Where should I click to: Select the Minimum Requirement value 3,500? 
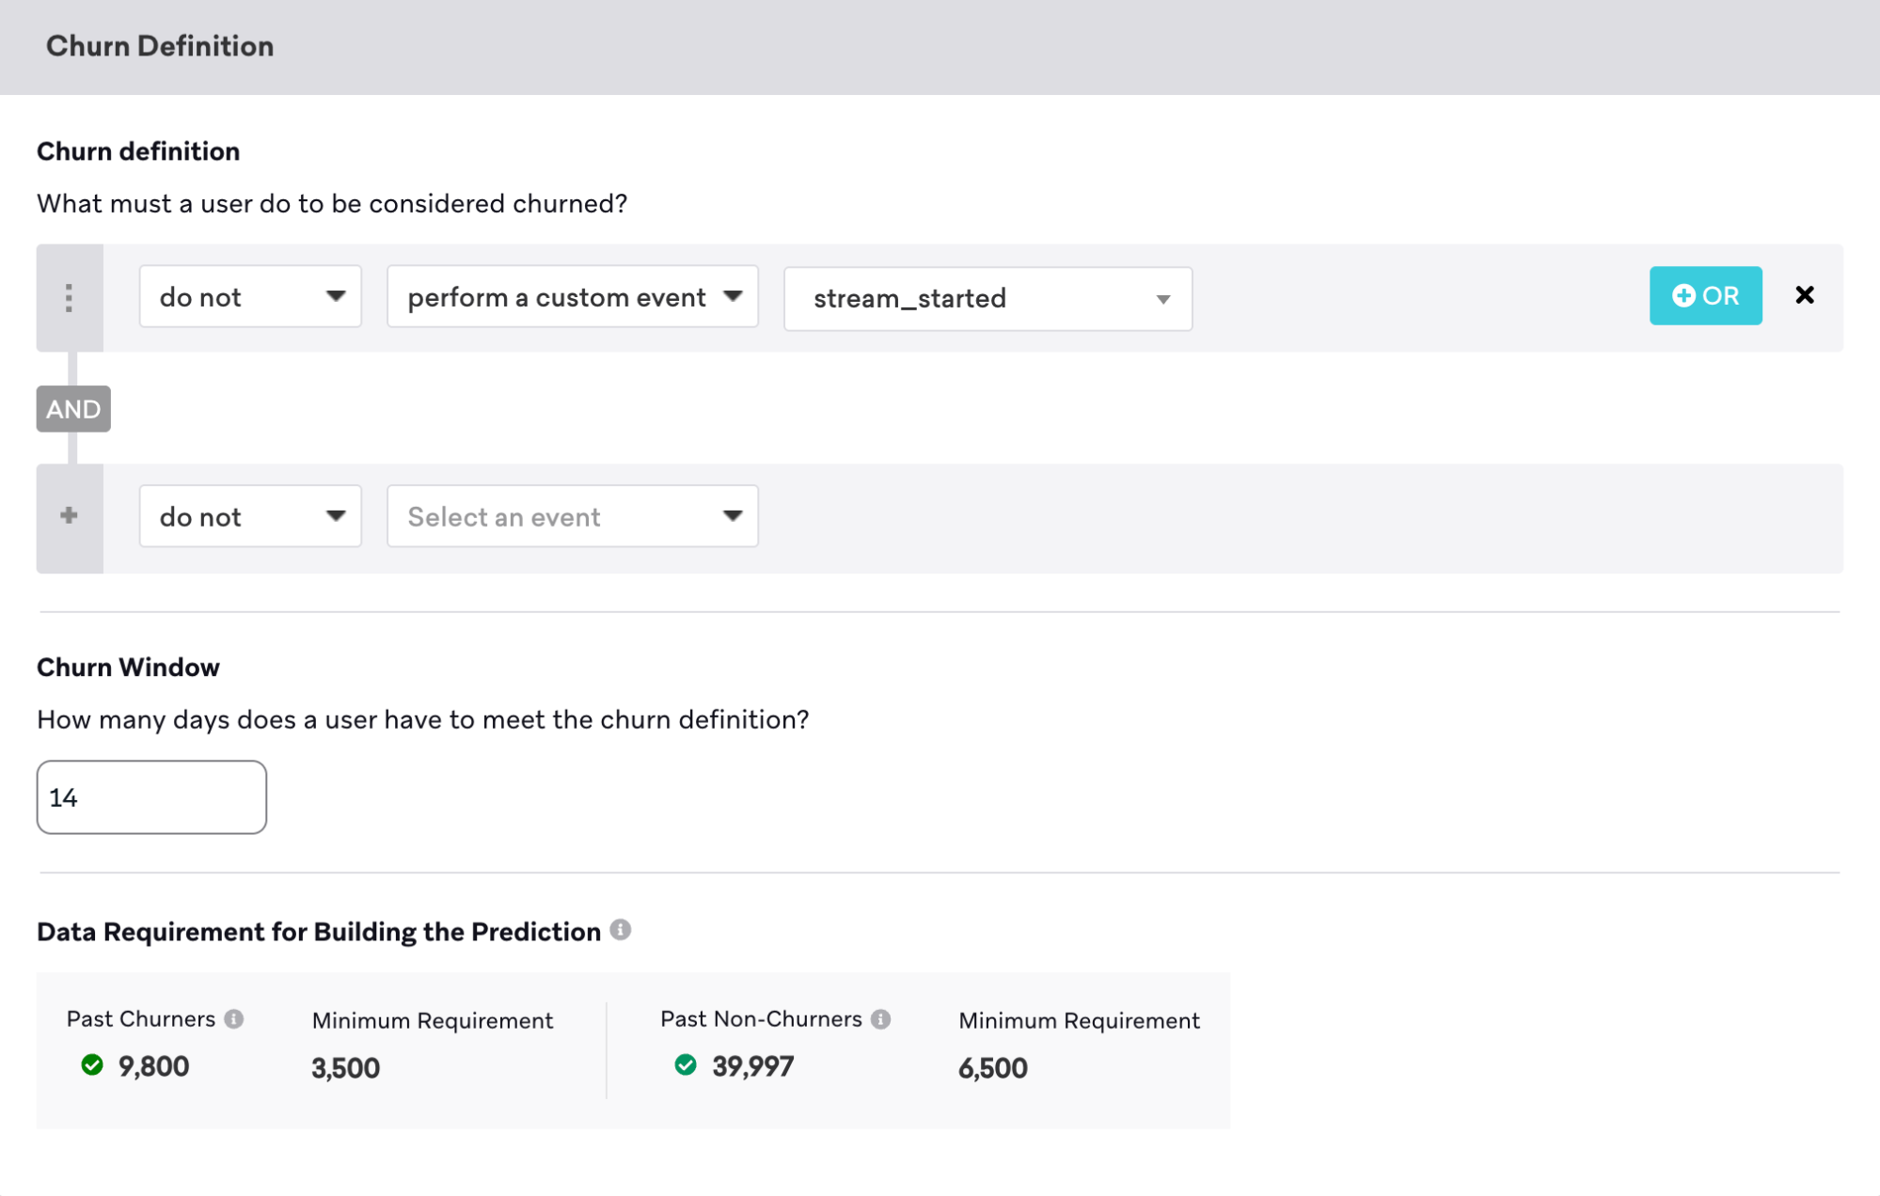(345, 1067)
